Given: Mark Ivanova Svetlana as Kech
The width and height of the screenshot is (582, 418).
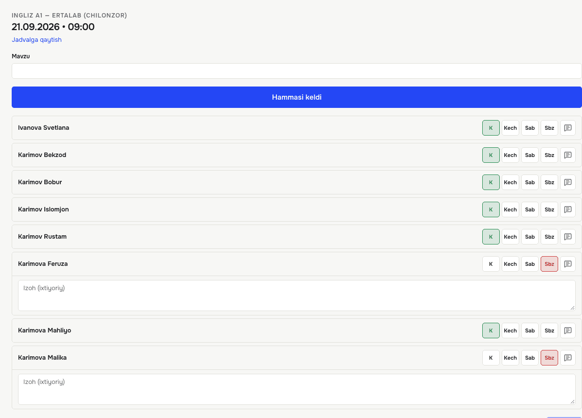Looking at the screenshot, I should tap(510, 128).
